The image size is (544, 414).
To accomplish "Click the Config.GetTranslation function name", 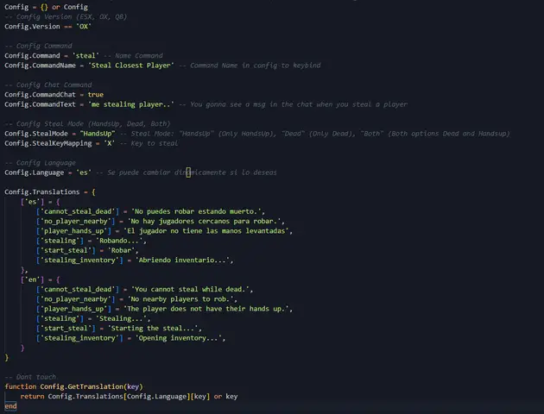I will tap(81, 386).
